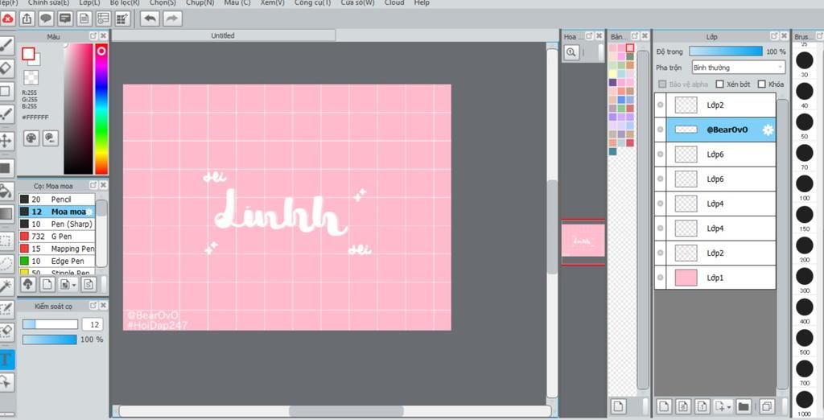Hide the Lớp6 layer directly below @BearOvO

tap(660, 154)
